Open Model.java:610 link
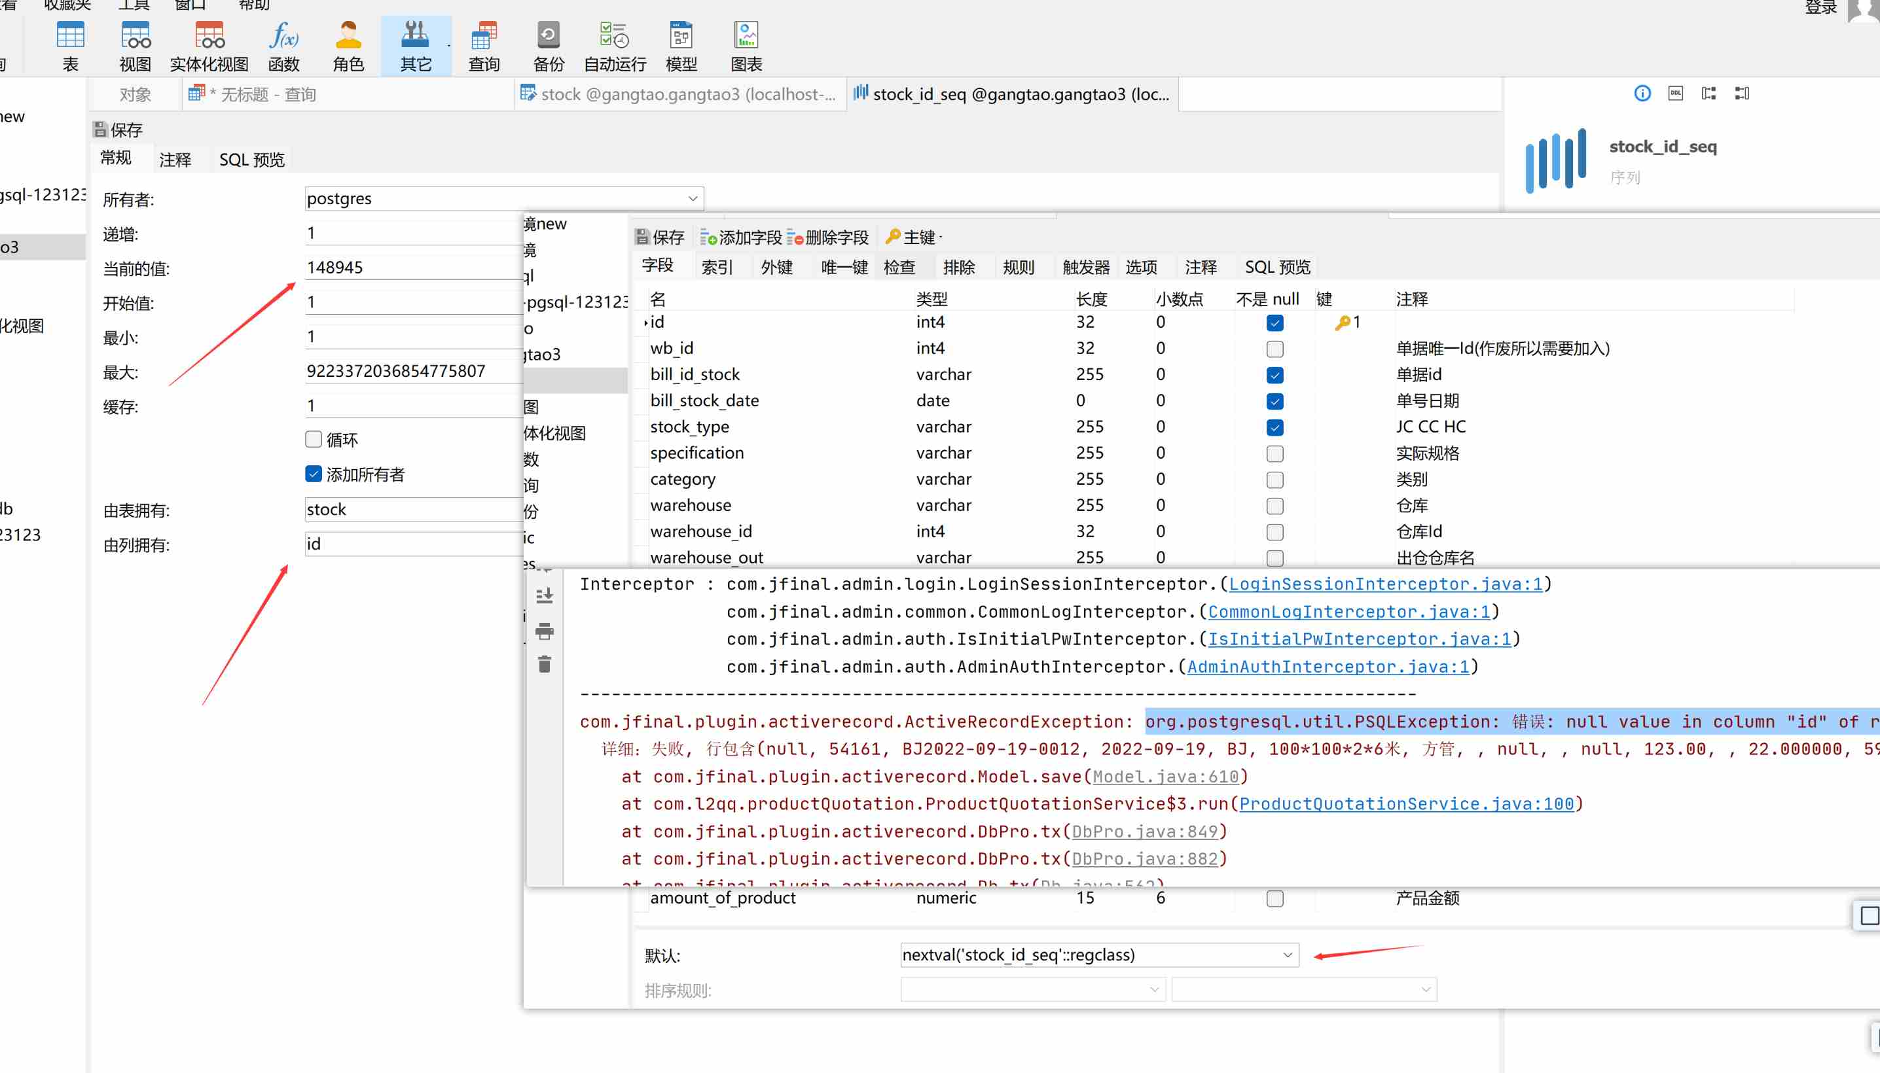This screenshot has height=1073, width=1880. 1165,776
